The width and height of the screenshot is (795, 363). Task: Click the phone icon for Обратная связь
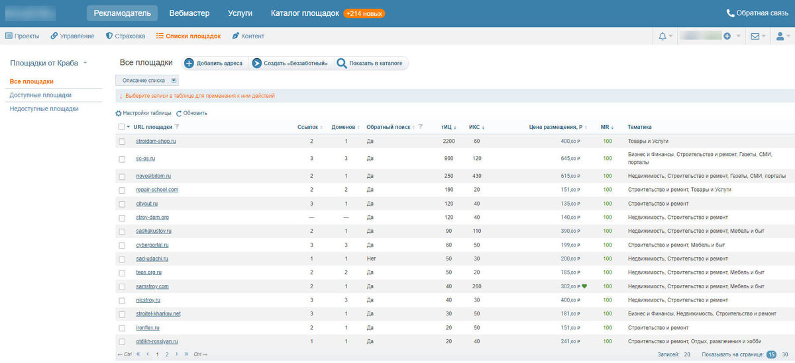click(731, 13)
